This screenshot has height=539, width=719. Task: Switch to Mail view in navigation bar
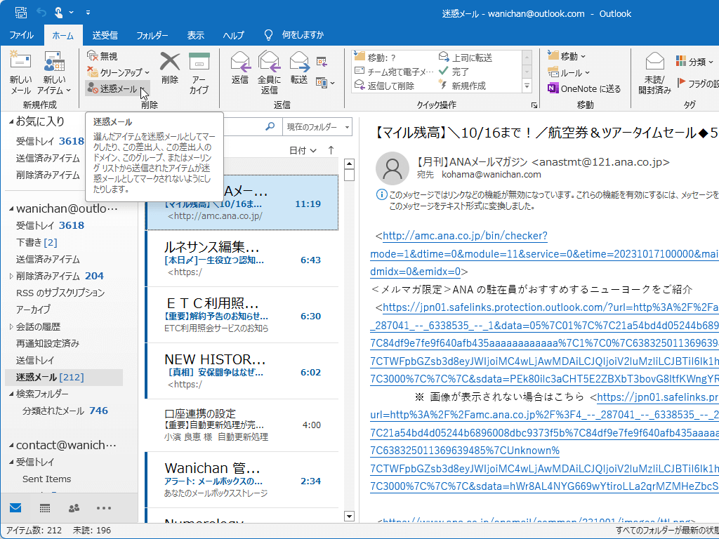[x=15, y=508]
